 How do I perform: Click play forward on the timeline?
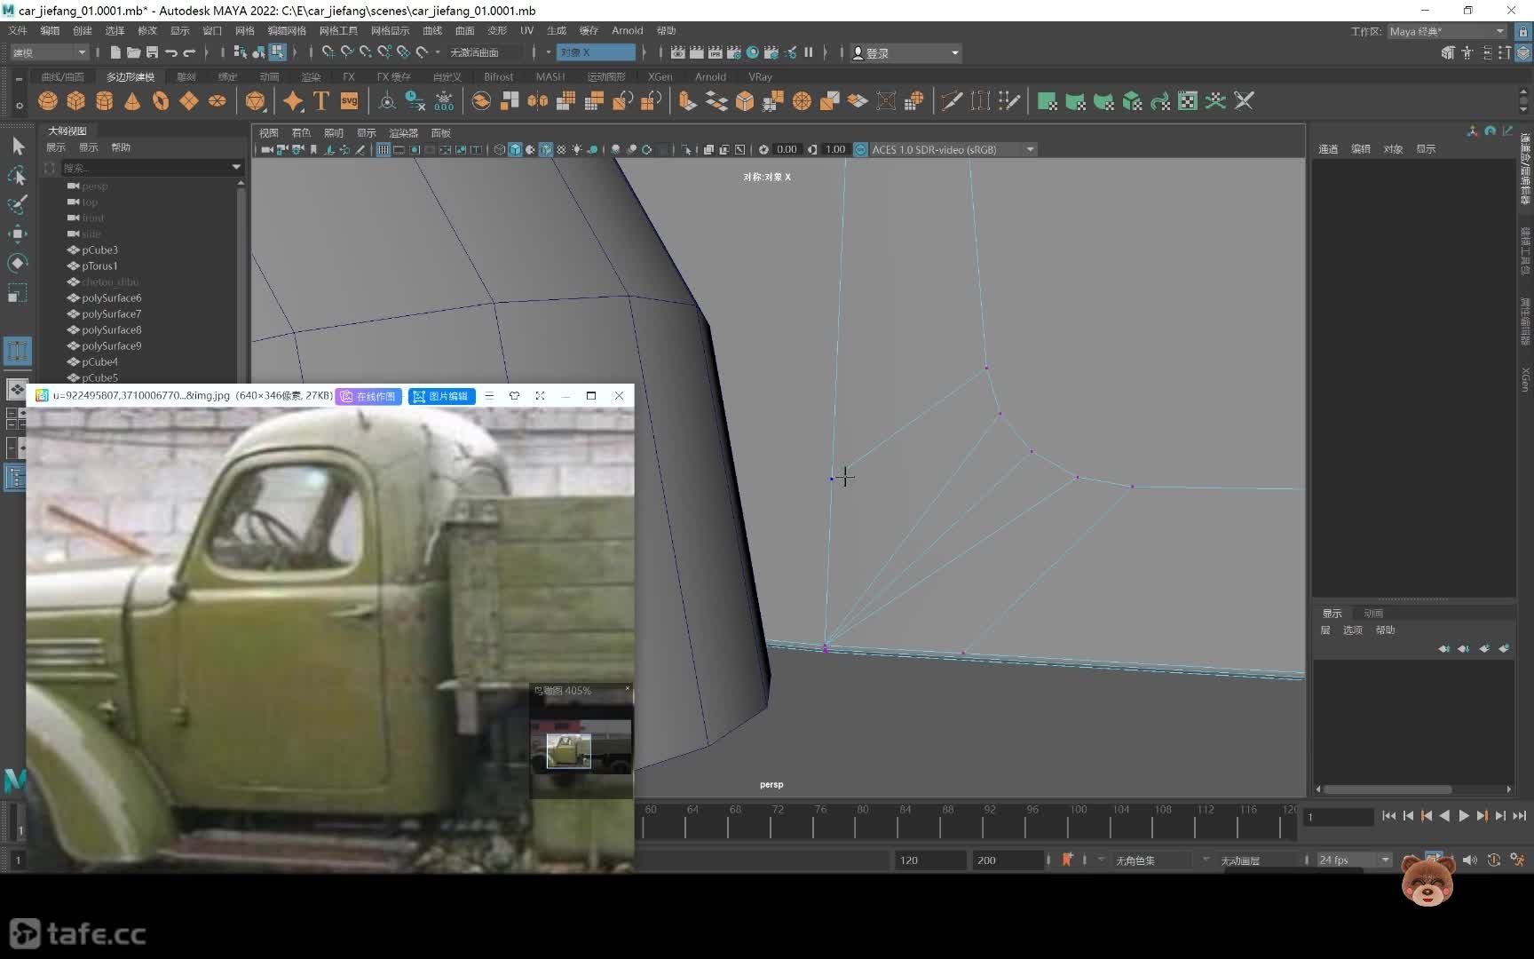pos(1464,815)
